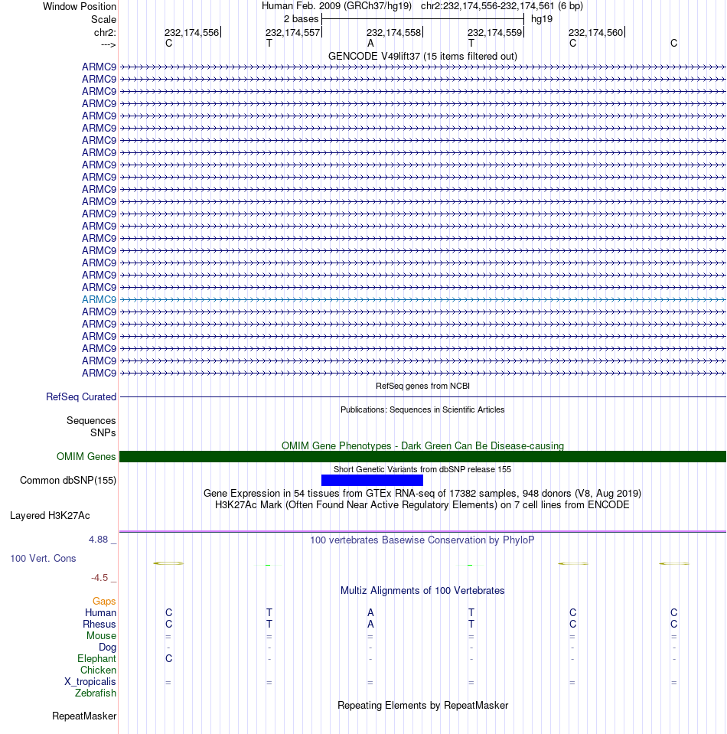Click the GTEx Gene Expression track title
The height and width of the screenshot is (734, 727).
point(422,494)
